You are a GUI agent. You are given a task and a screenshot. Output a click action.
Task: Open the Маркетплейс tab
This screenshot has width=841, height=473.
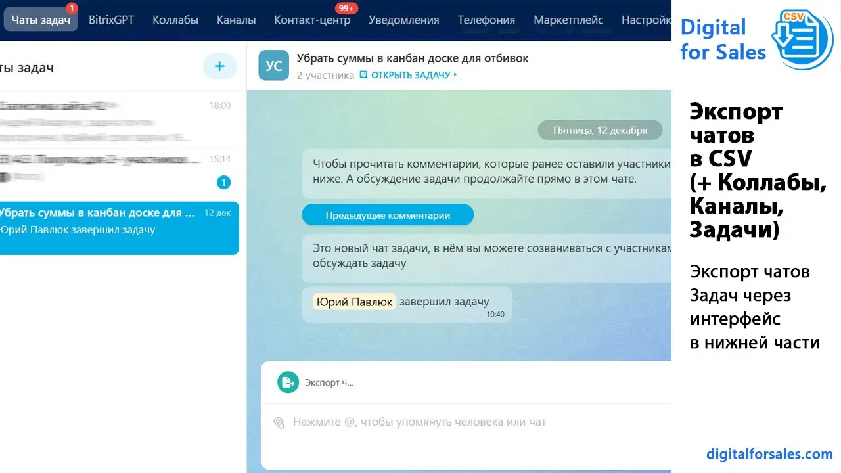click(568, 20)
